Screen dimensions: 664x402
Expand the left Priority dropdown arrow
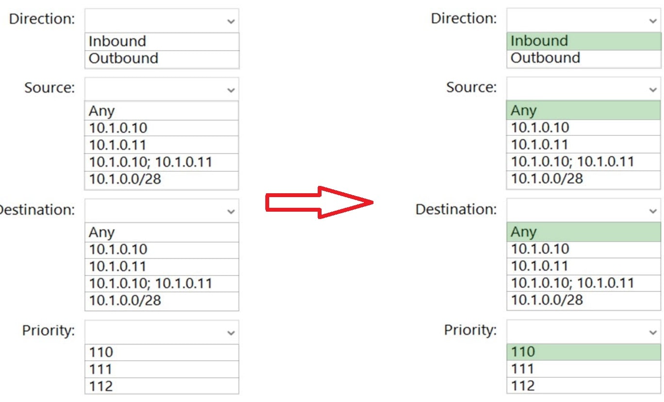point(231,333)
